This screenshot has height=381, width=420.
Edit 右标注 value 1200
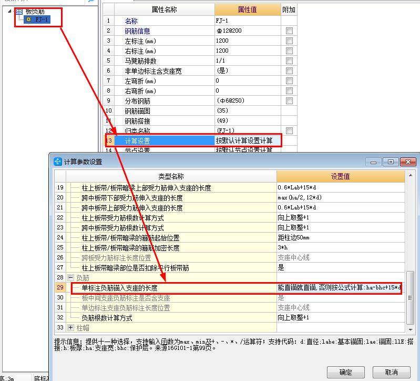248,51
